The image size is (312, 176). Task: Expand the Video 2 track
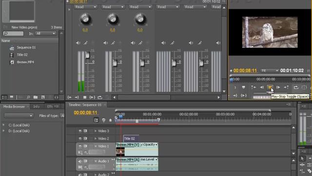point(96,138)
